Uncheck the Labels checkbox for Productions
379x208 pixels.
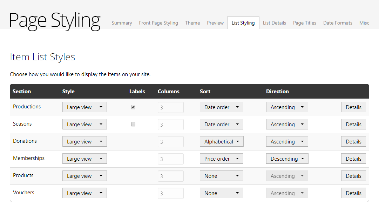[133, 107]
